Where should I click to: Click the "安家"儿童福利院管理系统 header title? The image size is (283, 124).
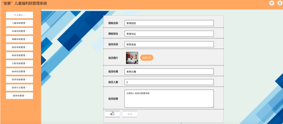pos(24,3)
